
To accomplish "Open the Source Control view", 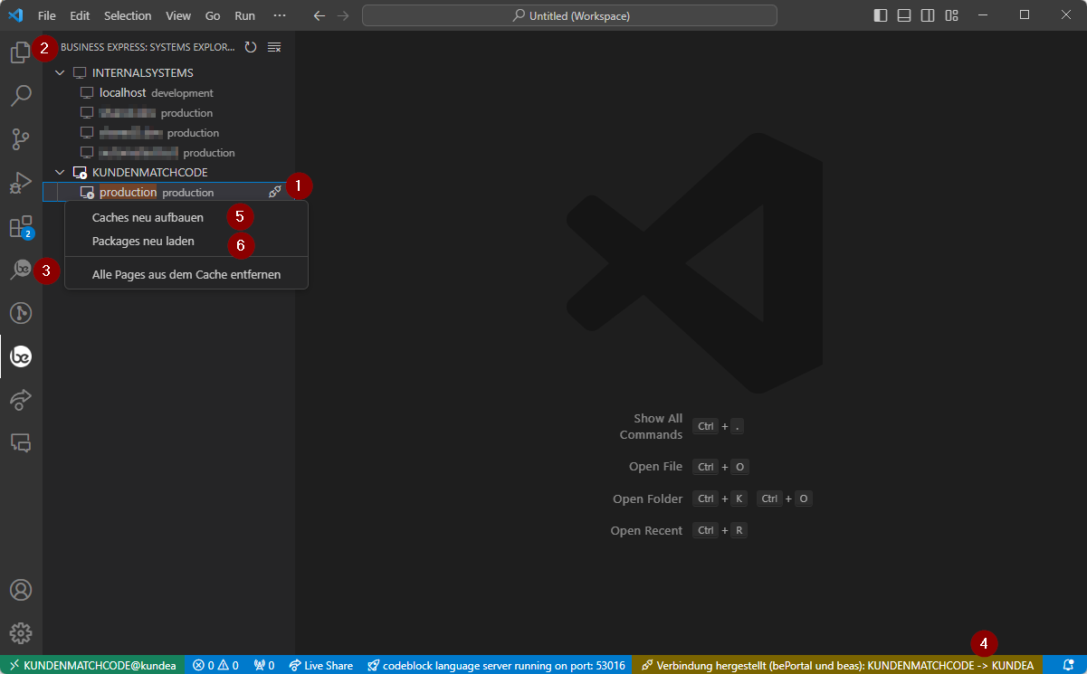I will click(20, 138).
